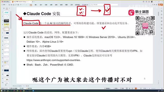Click the undo arrow icon
The height and width of the screenshot is (92, 164).
click(20, 5)
